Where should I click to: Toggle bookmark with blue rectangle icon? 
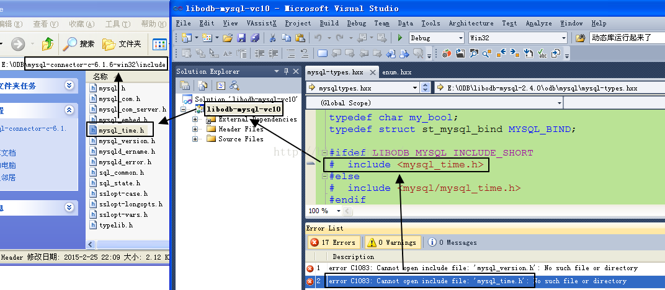[323, 53]
